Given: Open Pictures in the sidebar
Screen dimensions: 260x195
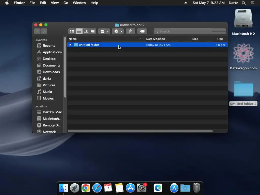Looking at the screenshot, I should [x=46, y=85].
